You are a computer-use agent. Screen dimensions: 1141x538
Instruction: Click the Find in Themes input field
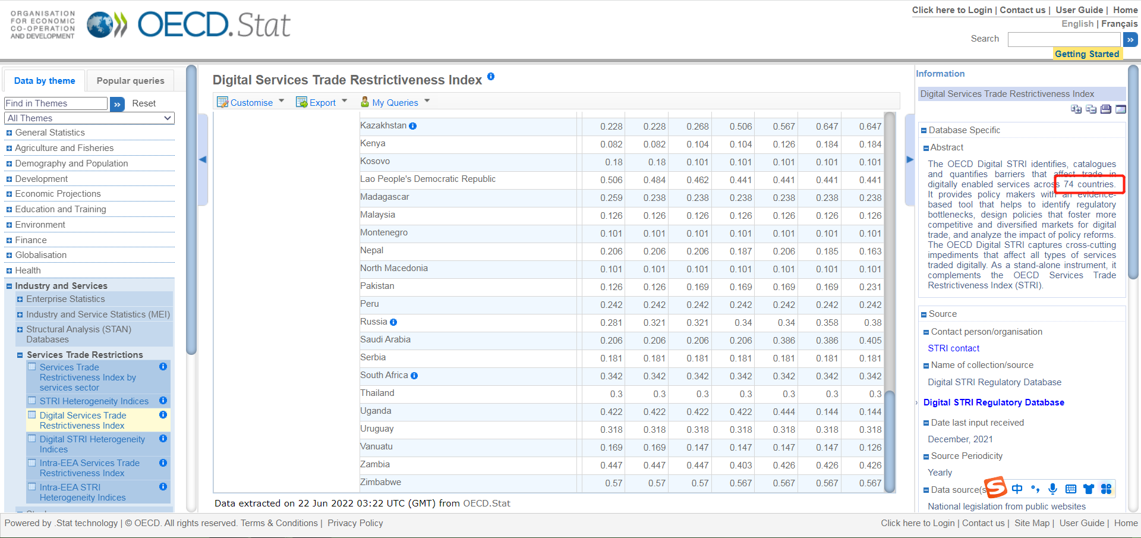tap(55, 103)
